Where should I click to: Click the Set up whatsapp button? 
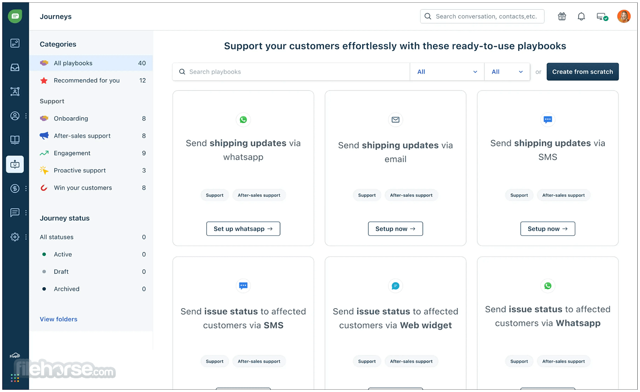(243, 229)
